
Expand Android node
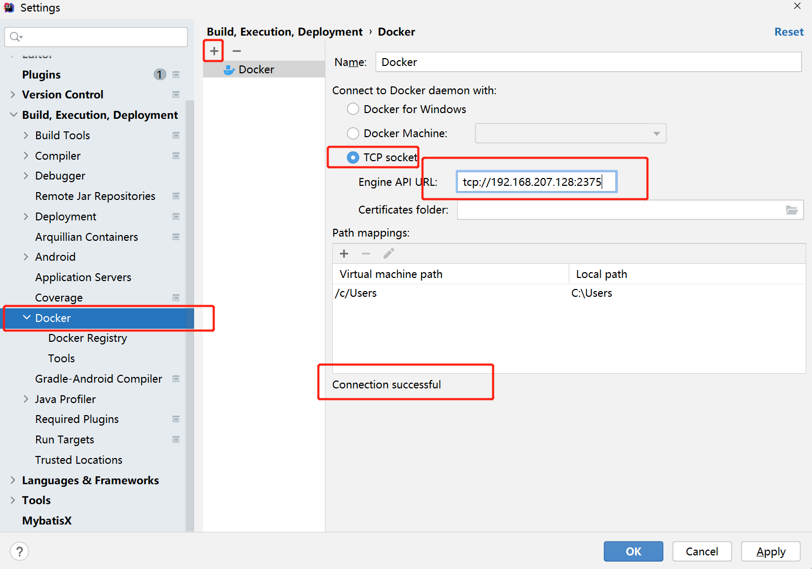tap(26, 257)
